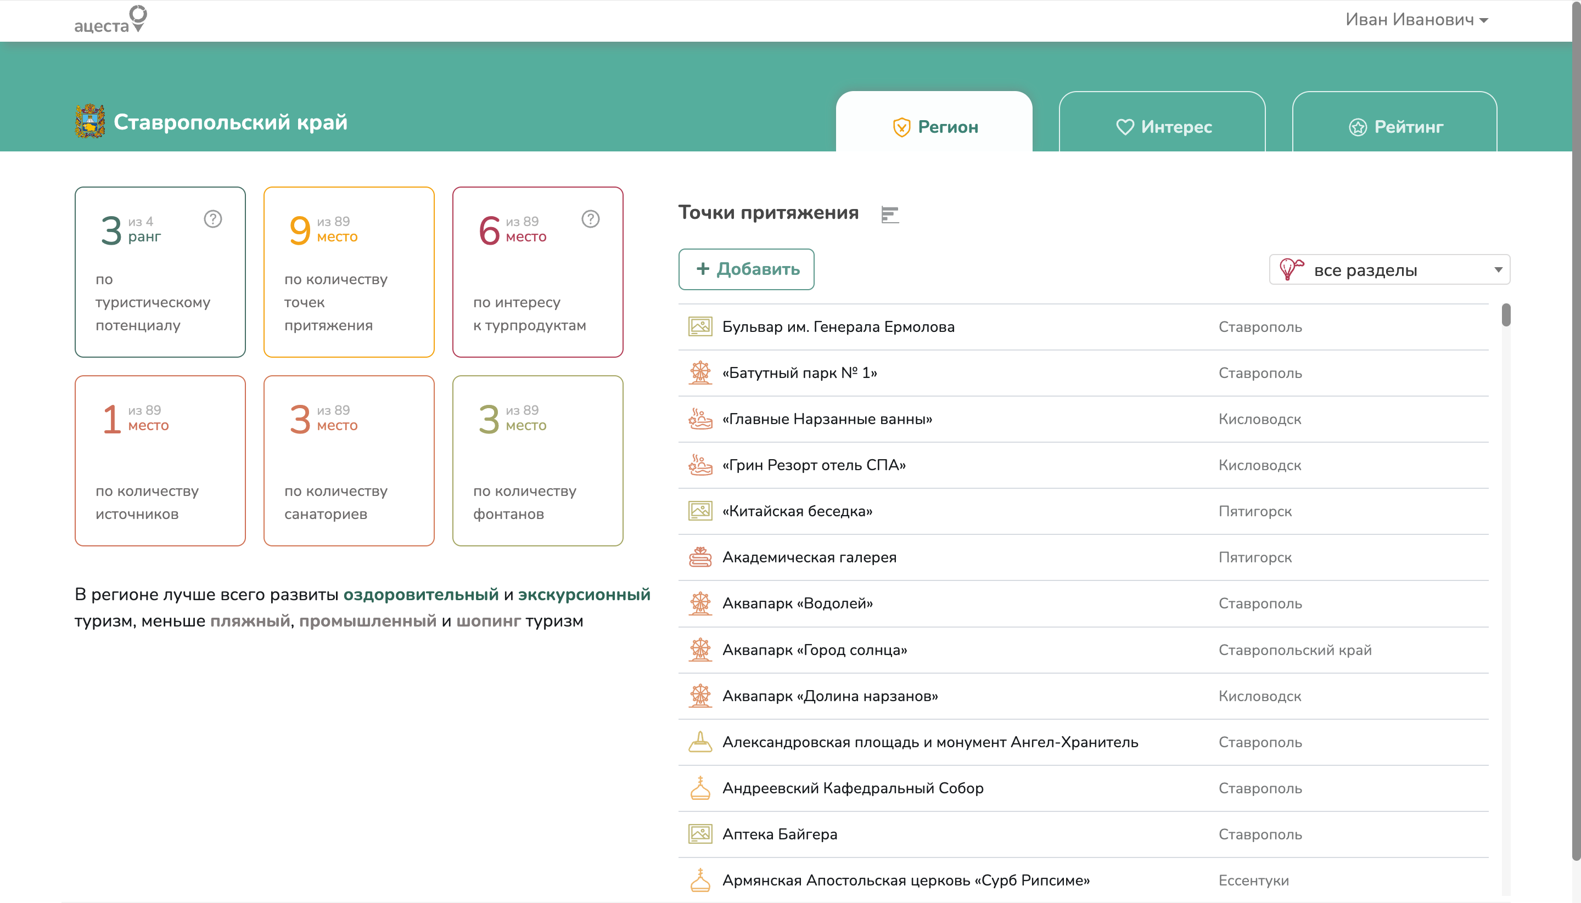Switch to the Интерес tab
This screenshot has height=903, width=1581.
[1162, 122]
